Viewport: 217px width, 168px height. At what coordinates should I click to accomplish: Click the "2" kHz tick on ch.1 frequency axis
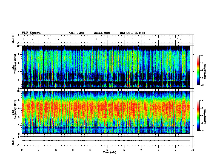tap(19, 80)
